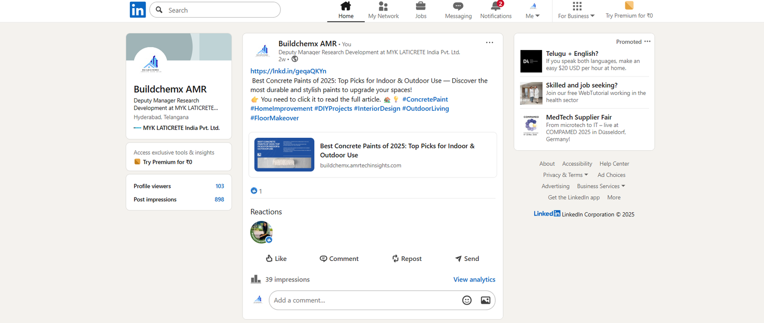Screen dimensions: 764x323
Task: Like the post
Action: [x=276, y=259]
